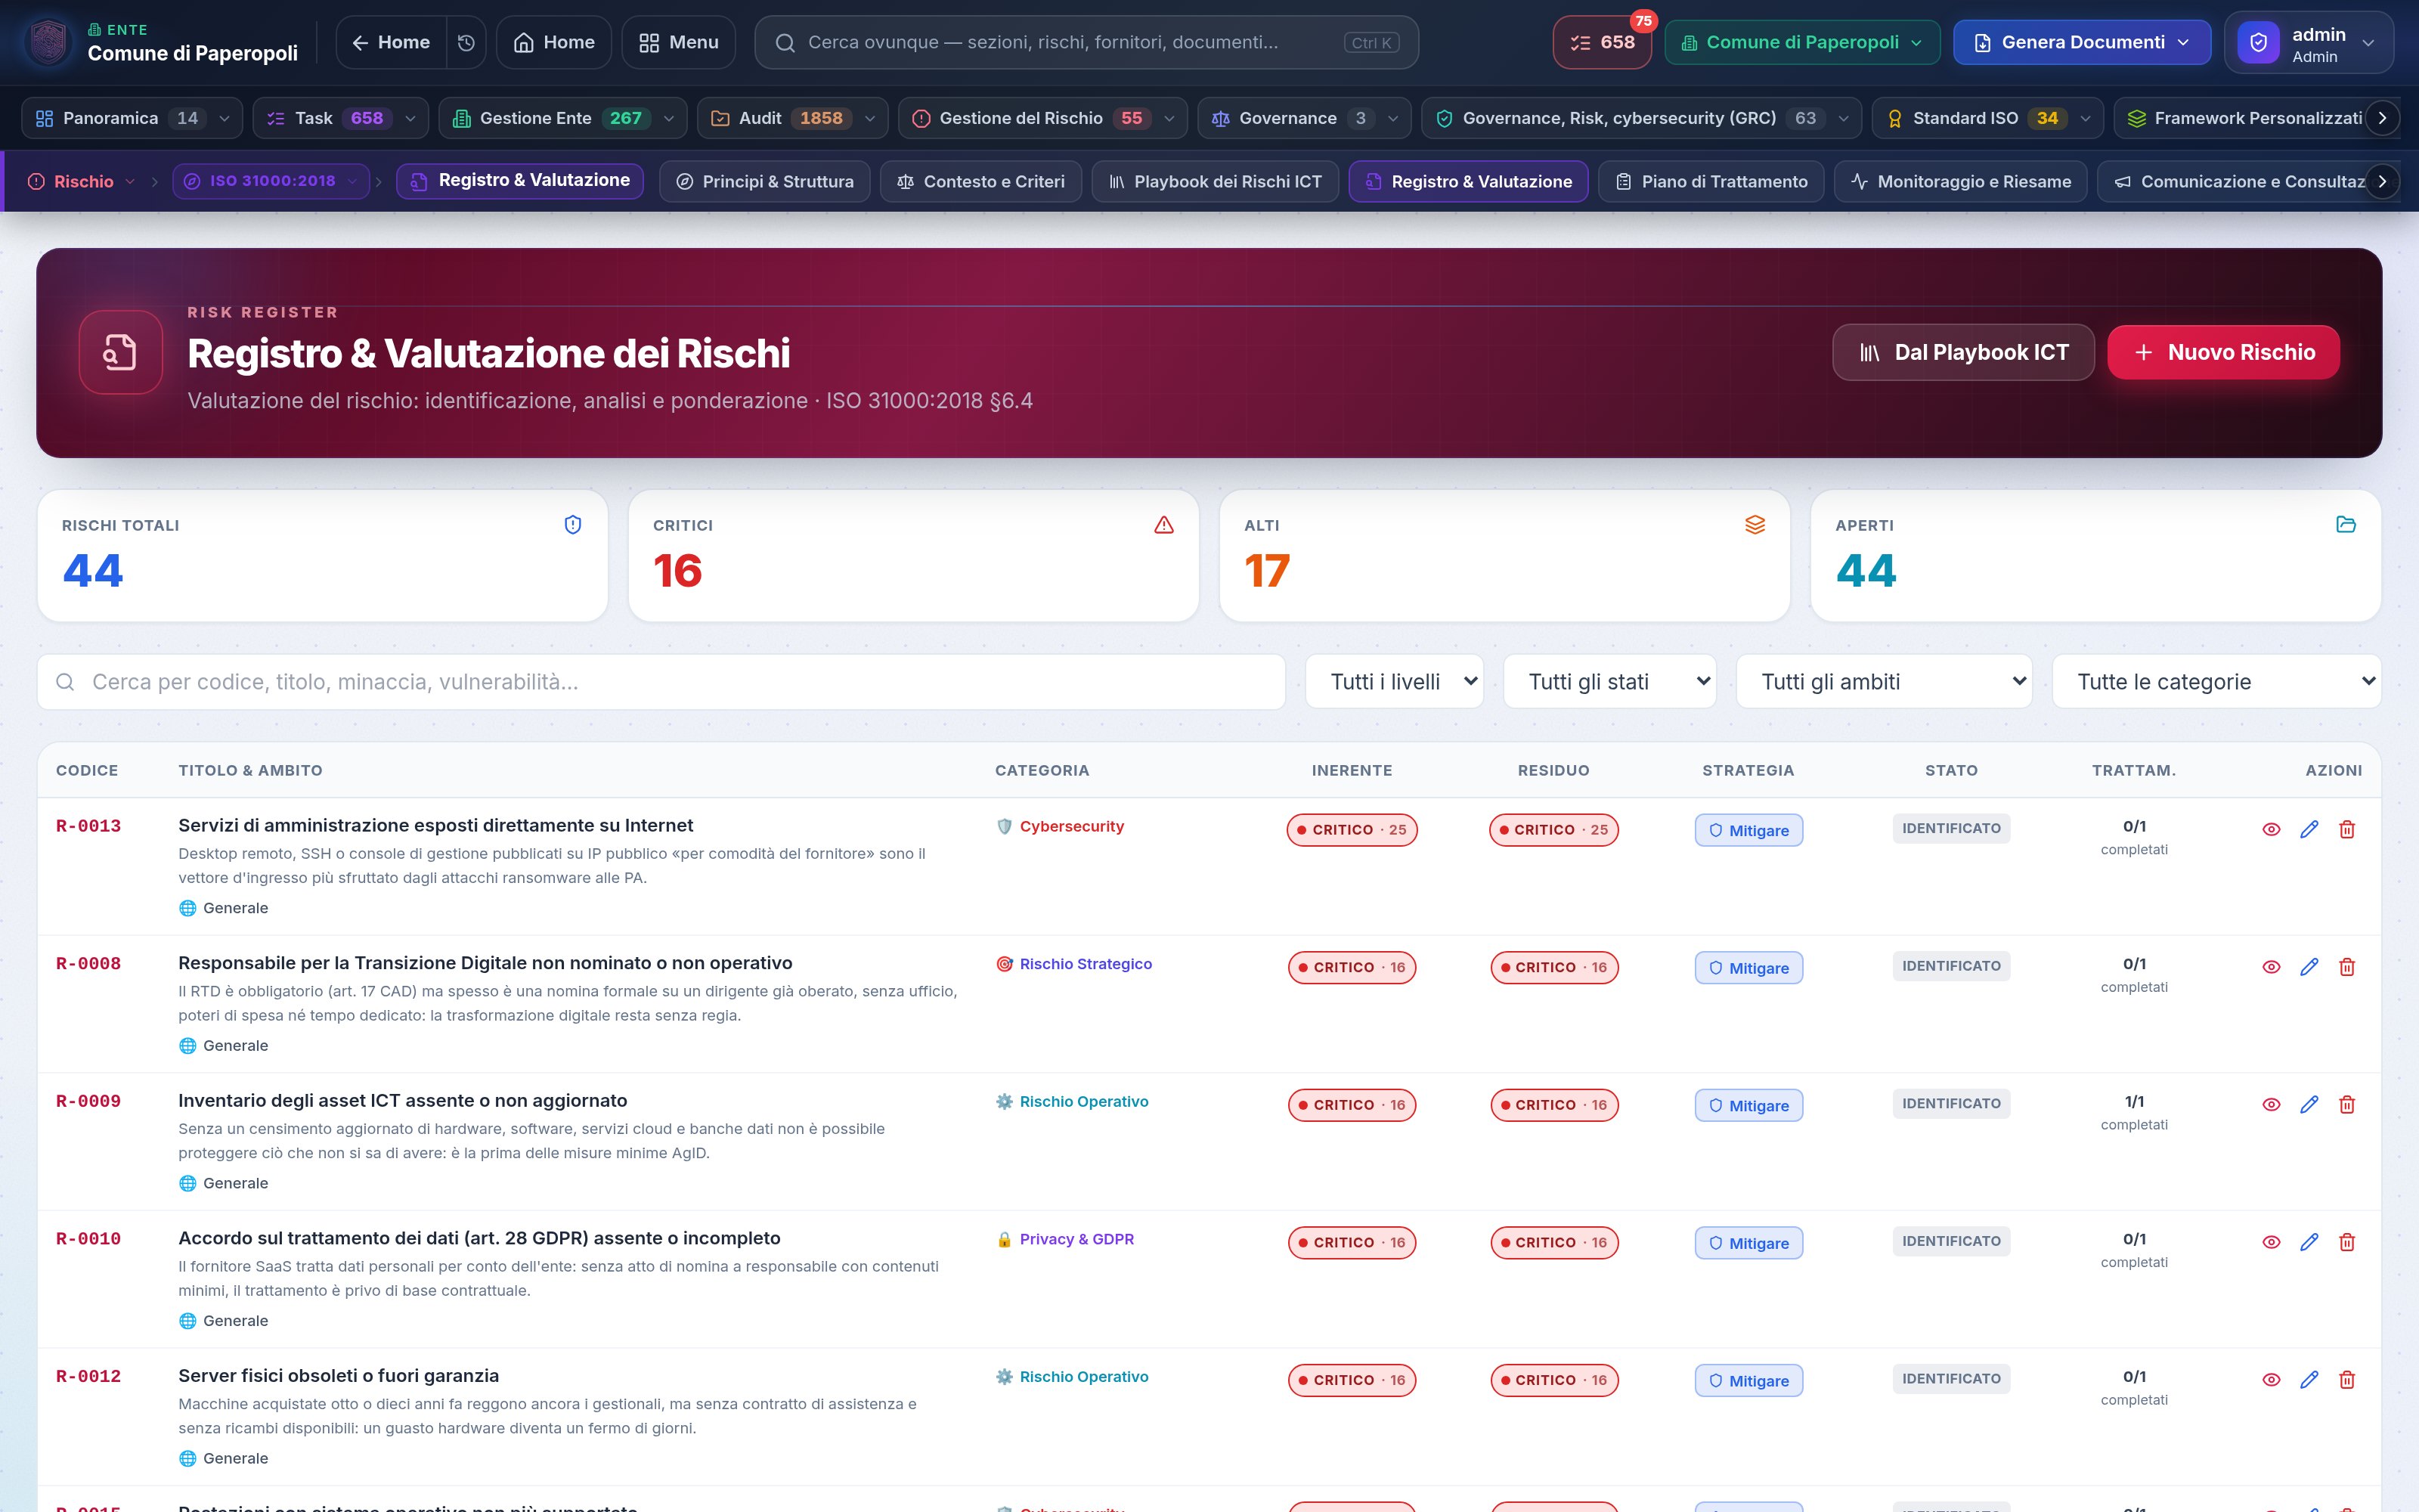The image size is (2419, 1512).
Task: Click CRITICO 16 residual badge for R-0012
Action: click(1553, 1380)
